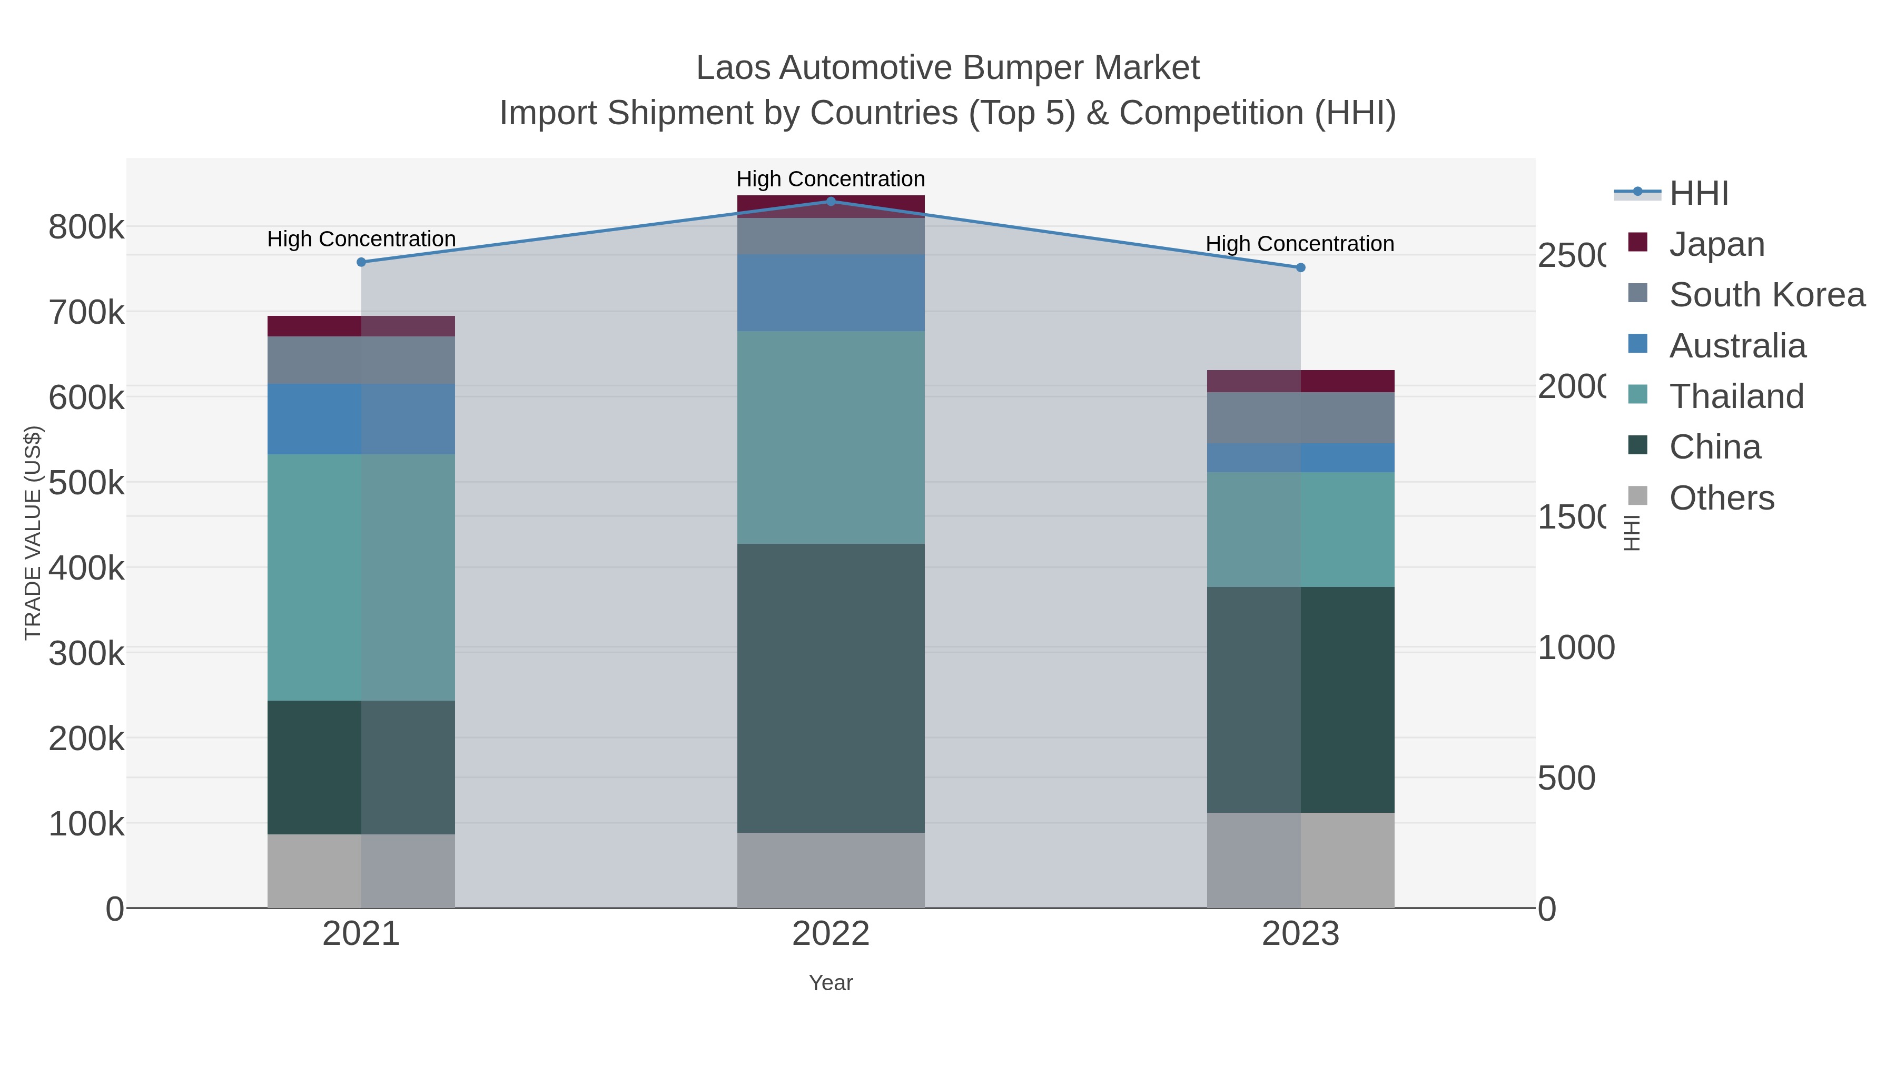
Task: Click the Thailand teal legend swatch
Action: (x=1637, y=394)
